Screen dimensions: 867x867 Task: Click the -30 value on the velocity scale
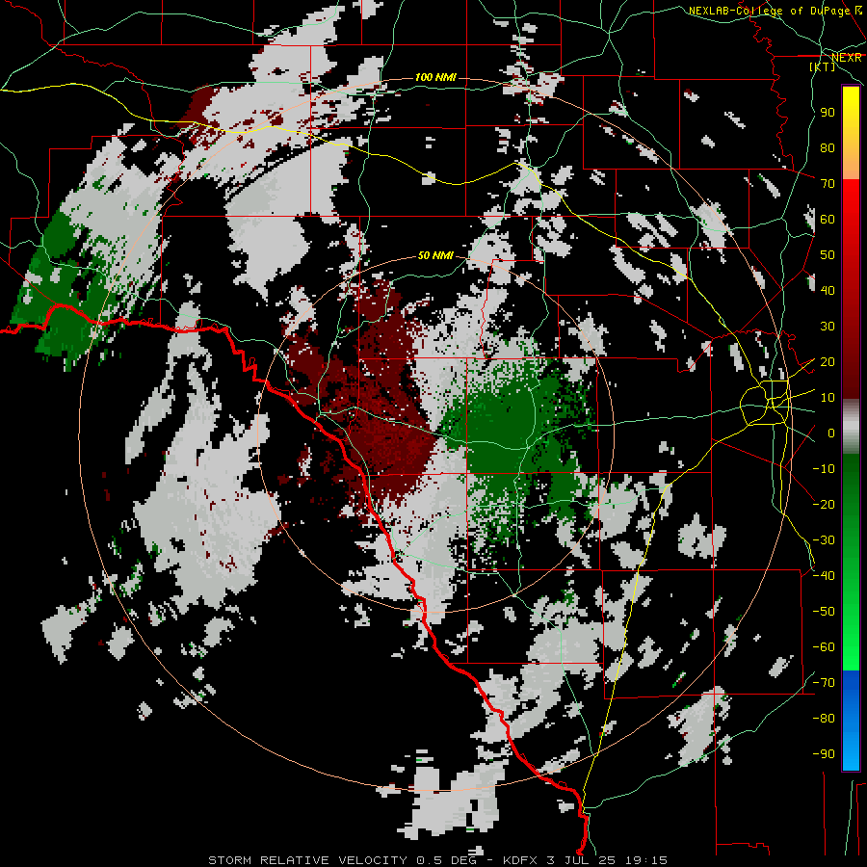coord(824,540)
